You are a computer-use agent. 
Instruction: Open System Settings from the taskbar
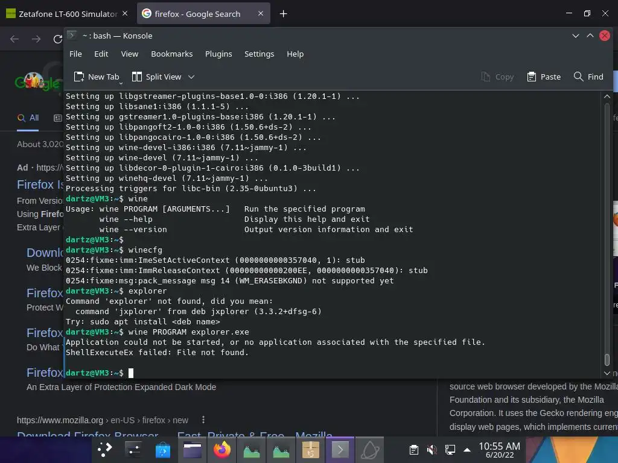133,450
